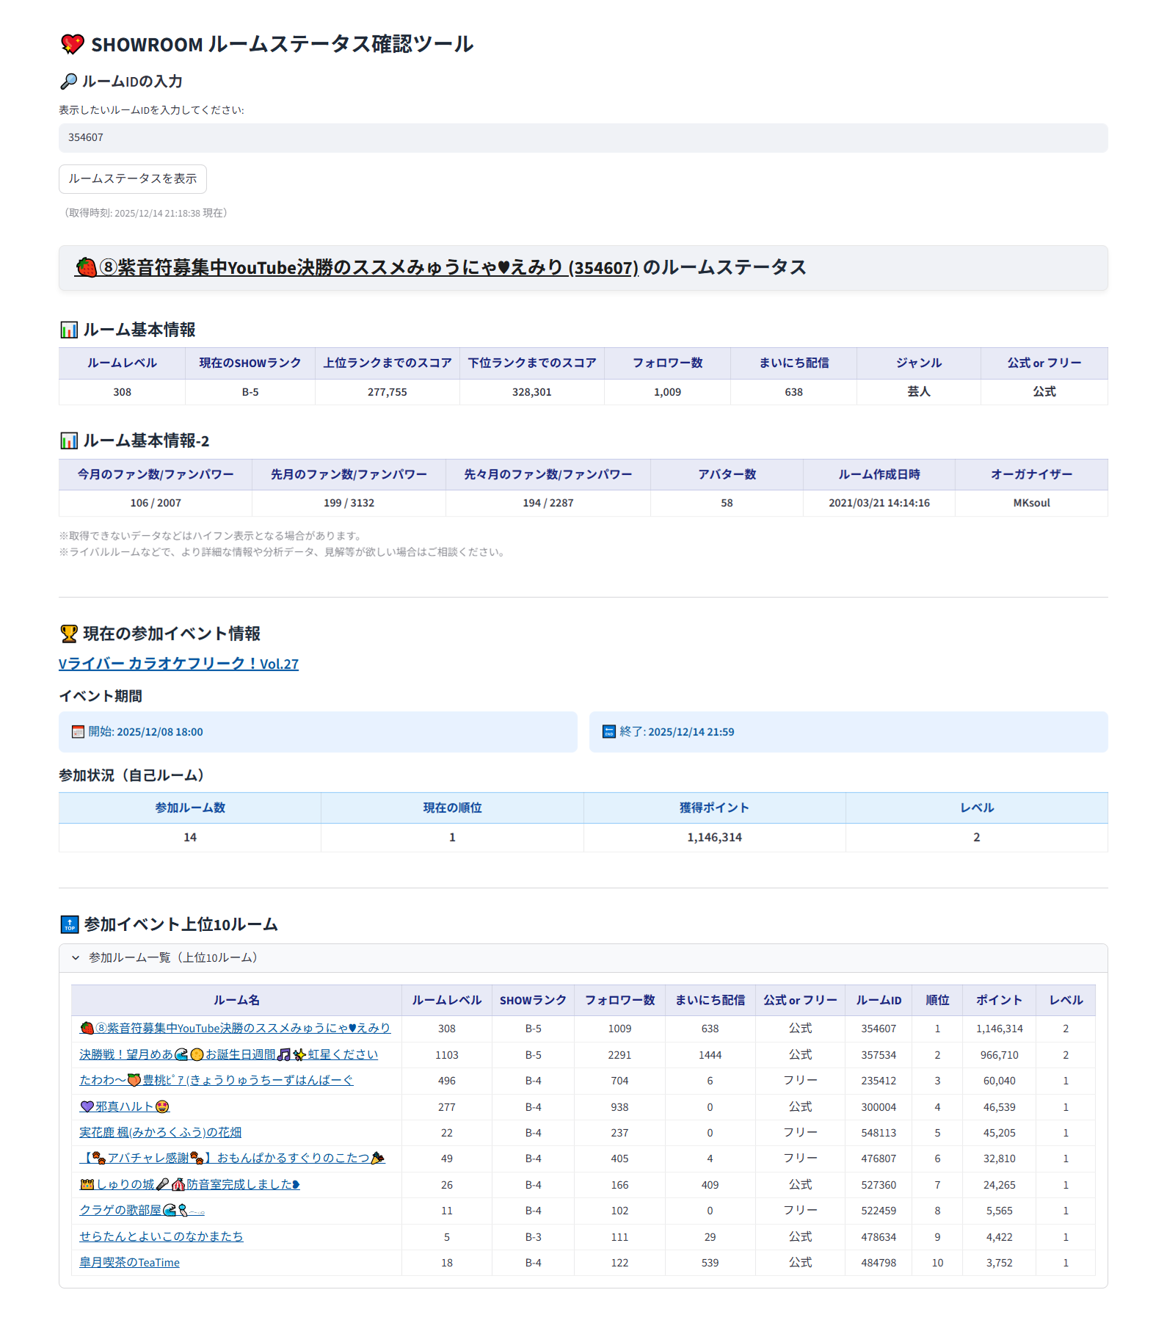Click the sparkling heart icon beside SHOWROOM title
Viewport: 1164px width, 1334px height.
[x=72, y=44]
